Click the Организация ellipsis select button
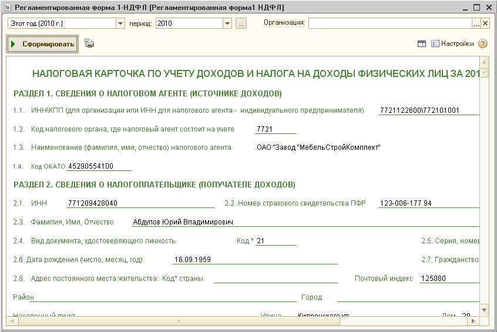 476,24
